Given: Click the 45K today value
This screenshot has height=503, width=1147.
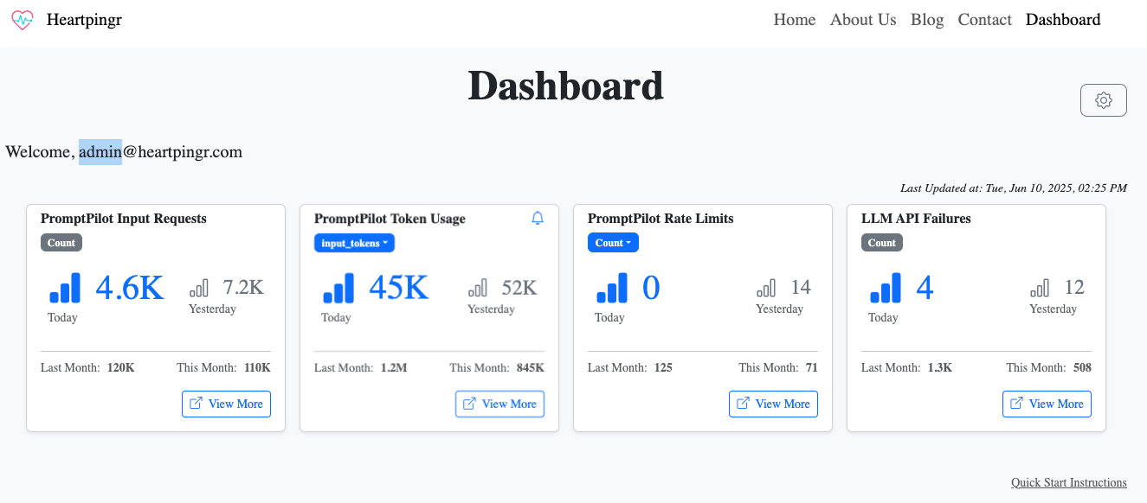Looking at the screenshot, I should [x=399, y=288].
